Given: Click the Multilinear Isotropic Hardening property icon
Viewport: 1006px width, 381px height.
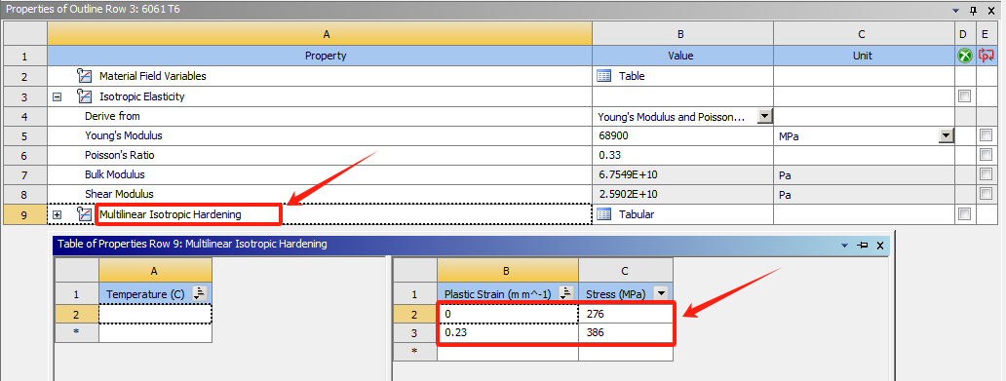Looking at the screenshot, I should 84,215.
